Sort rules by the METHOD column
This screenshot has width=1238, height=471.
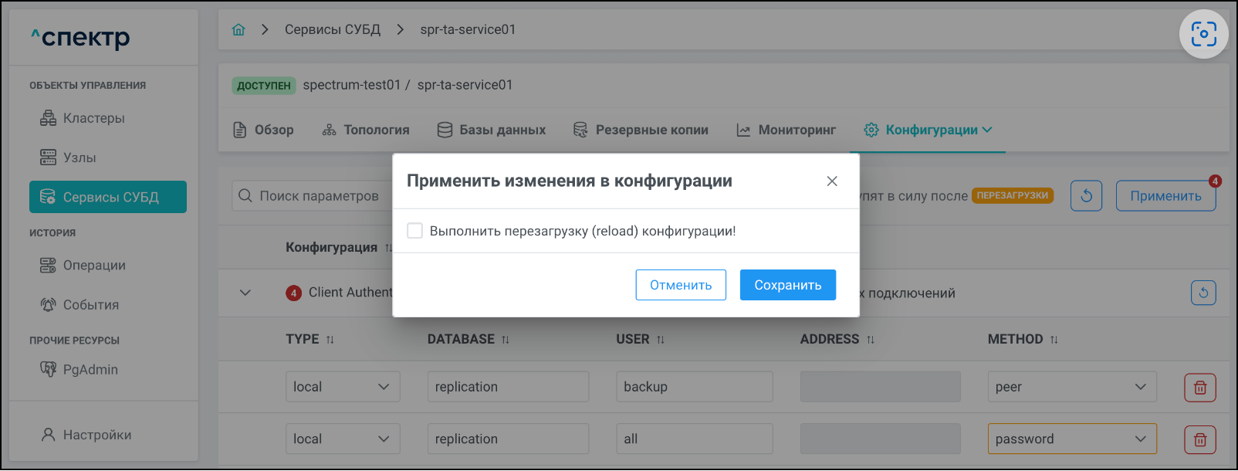pos(1054,340)
